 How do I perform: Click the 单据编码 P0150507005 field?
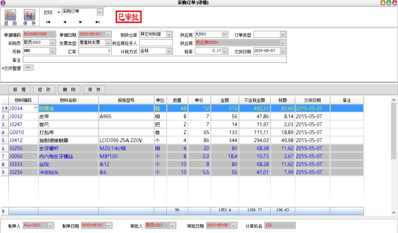pos(39,34)
